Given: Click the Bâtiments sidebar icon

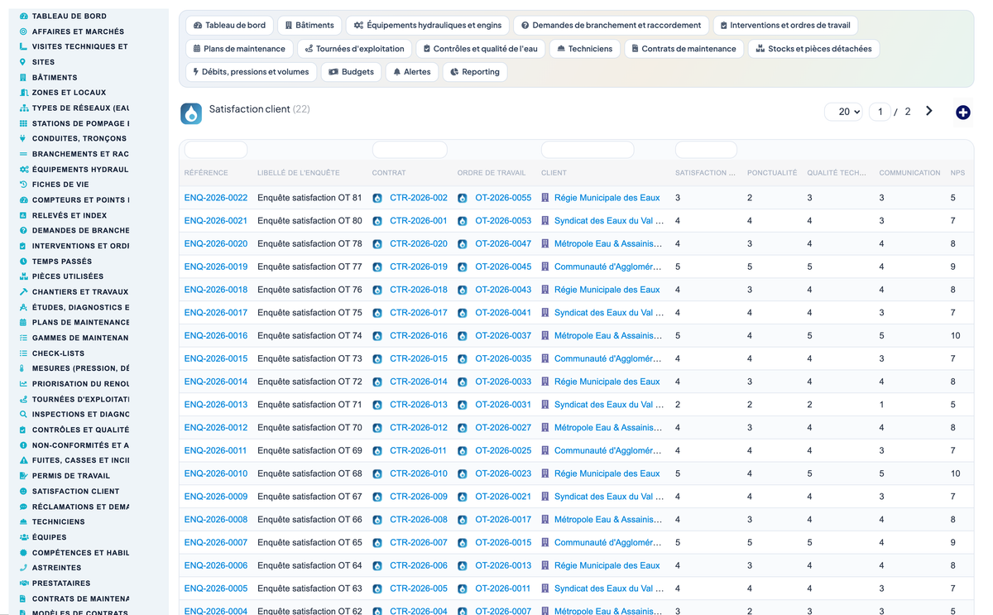Looking at the screenshot, I should (23, 77).
